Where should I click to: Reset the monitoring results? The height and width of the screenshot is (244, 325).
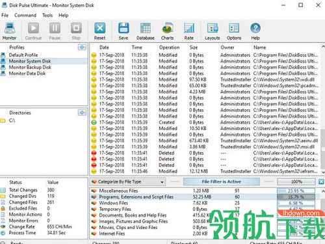click(99, 31)
